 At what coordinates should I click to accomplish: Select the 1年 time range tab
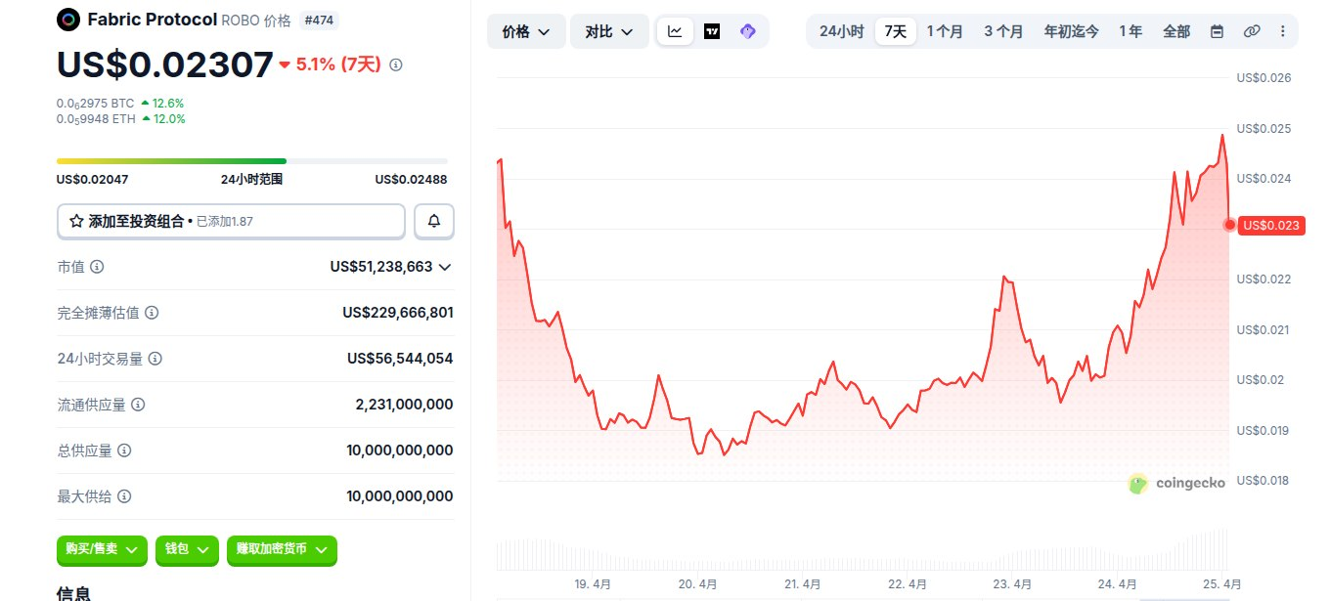(x=1130, y=31)
